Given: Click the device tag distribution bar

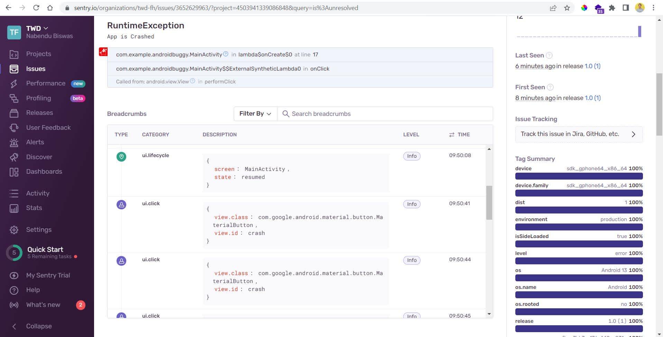Looking at the screenshot, I should (579, 176).
